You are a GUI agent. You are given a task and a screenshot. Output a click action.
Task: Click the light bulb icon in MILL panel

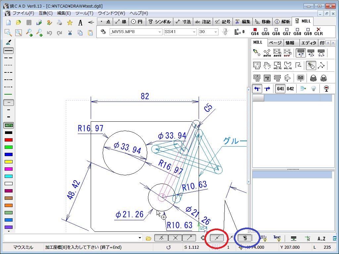(x=313, y=89)
